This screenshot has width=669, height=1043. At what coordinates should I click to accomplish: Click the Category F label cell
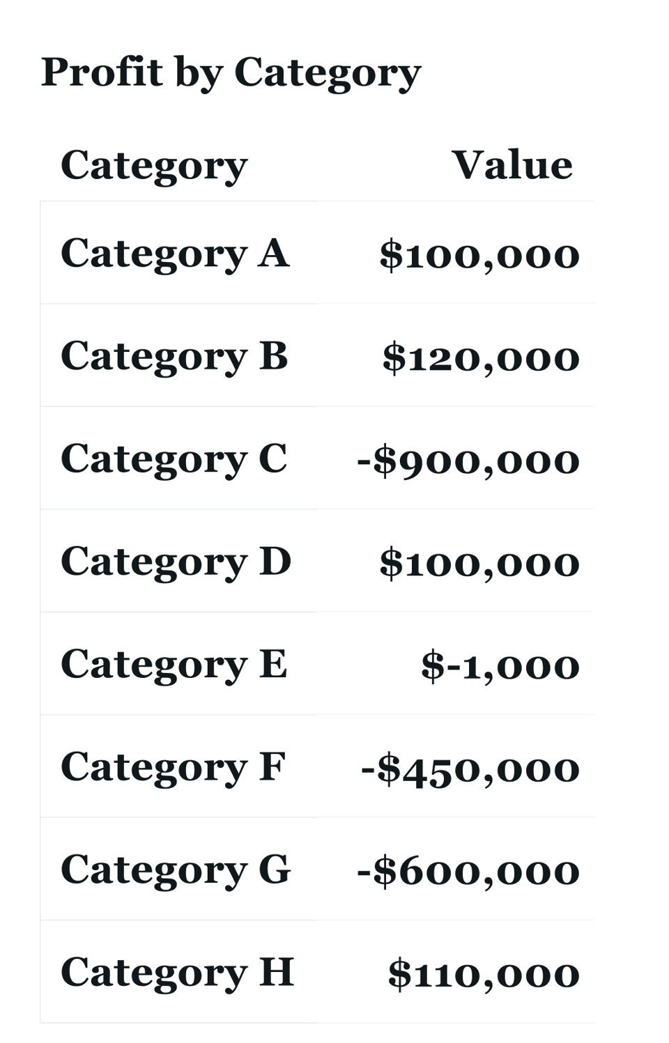[x=173, y=767]
